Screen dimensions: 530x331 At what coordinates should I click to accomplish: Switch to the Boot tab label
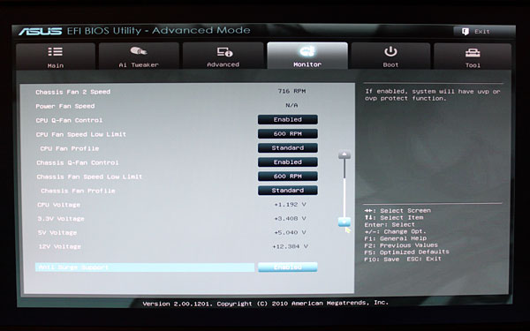click(390, 64)
